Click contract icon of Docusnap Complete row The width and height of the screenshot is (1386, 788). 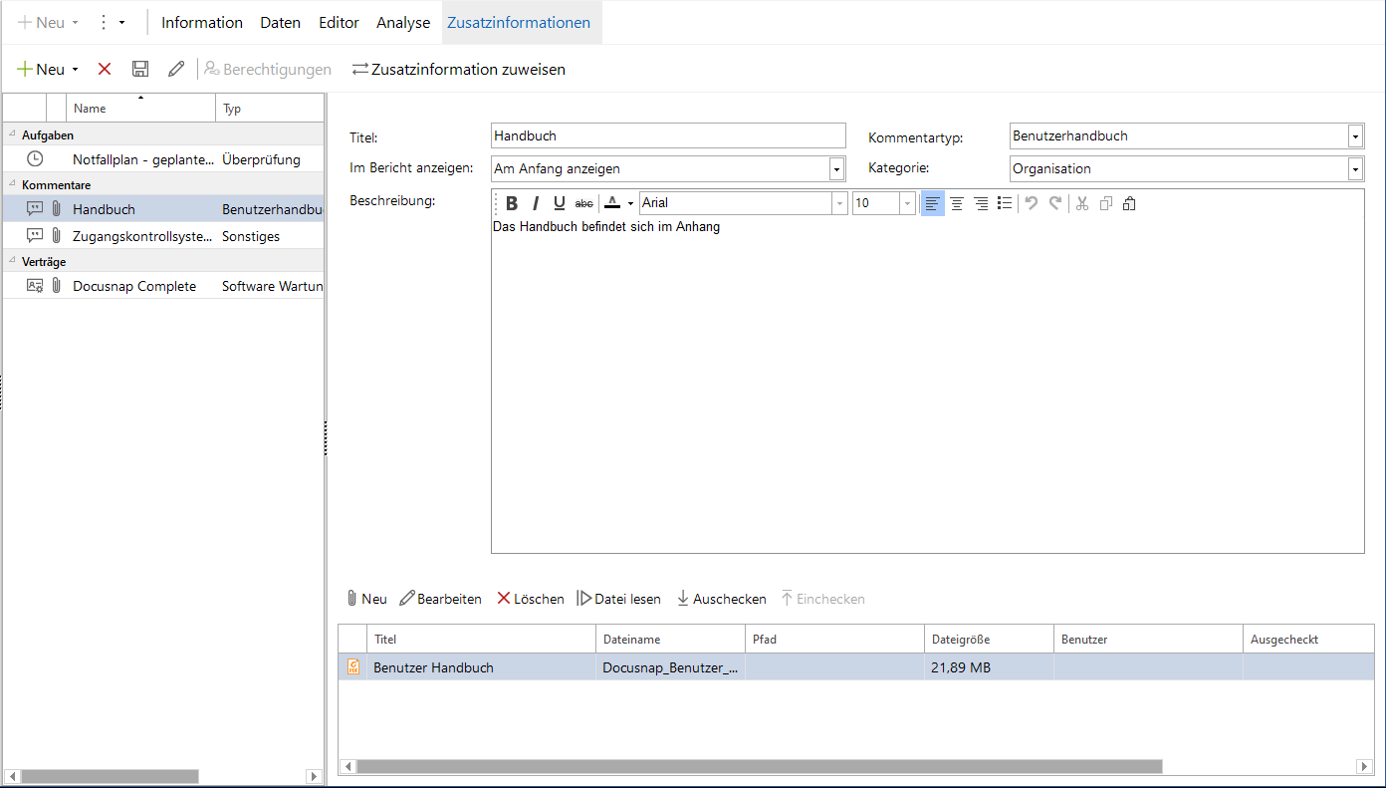[35, 286]
